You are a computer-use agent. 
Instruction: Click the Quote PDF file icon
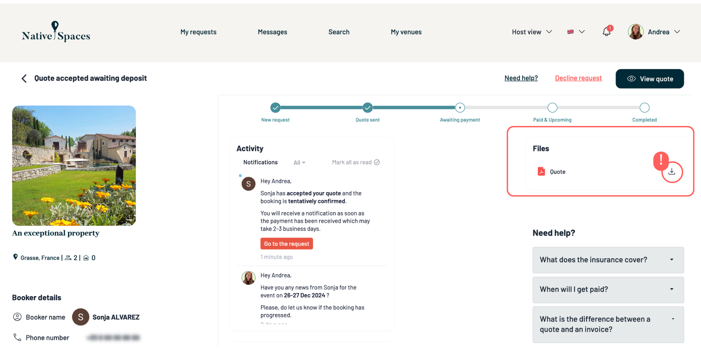click(x=541, y=171)
